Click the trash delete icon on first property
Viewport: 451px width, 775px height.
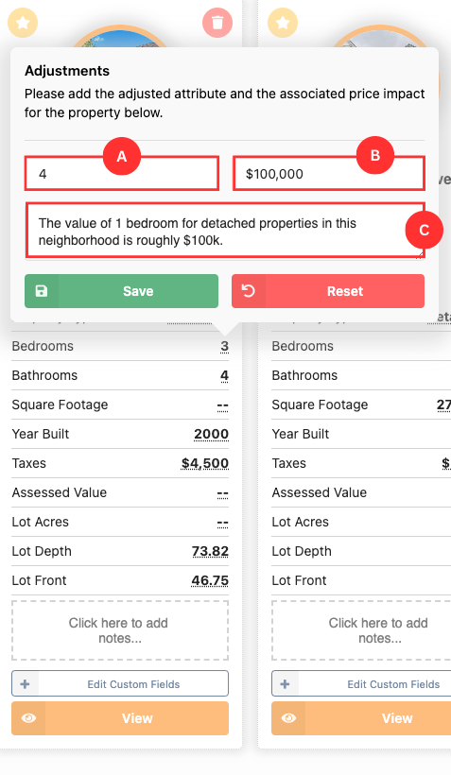217,23
